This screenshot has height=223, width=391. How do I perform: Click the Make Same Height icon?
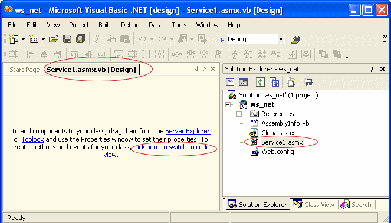[146, 54]
